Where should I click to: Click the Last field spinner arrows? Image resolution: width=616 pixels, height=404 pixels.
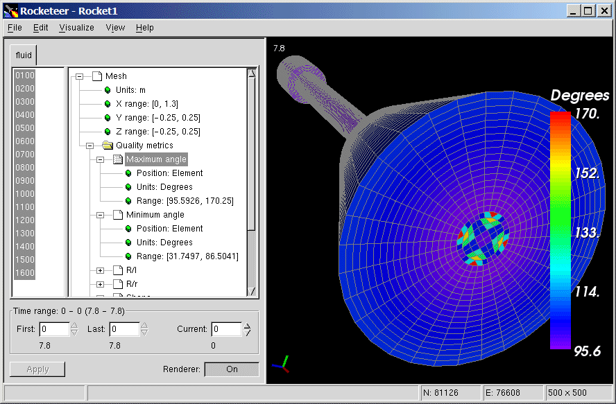(x=144, y=329)
